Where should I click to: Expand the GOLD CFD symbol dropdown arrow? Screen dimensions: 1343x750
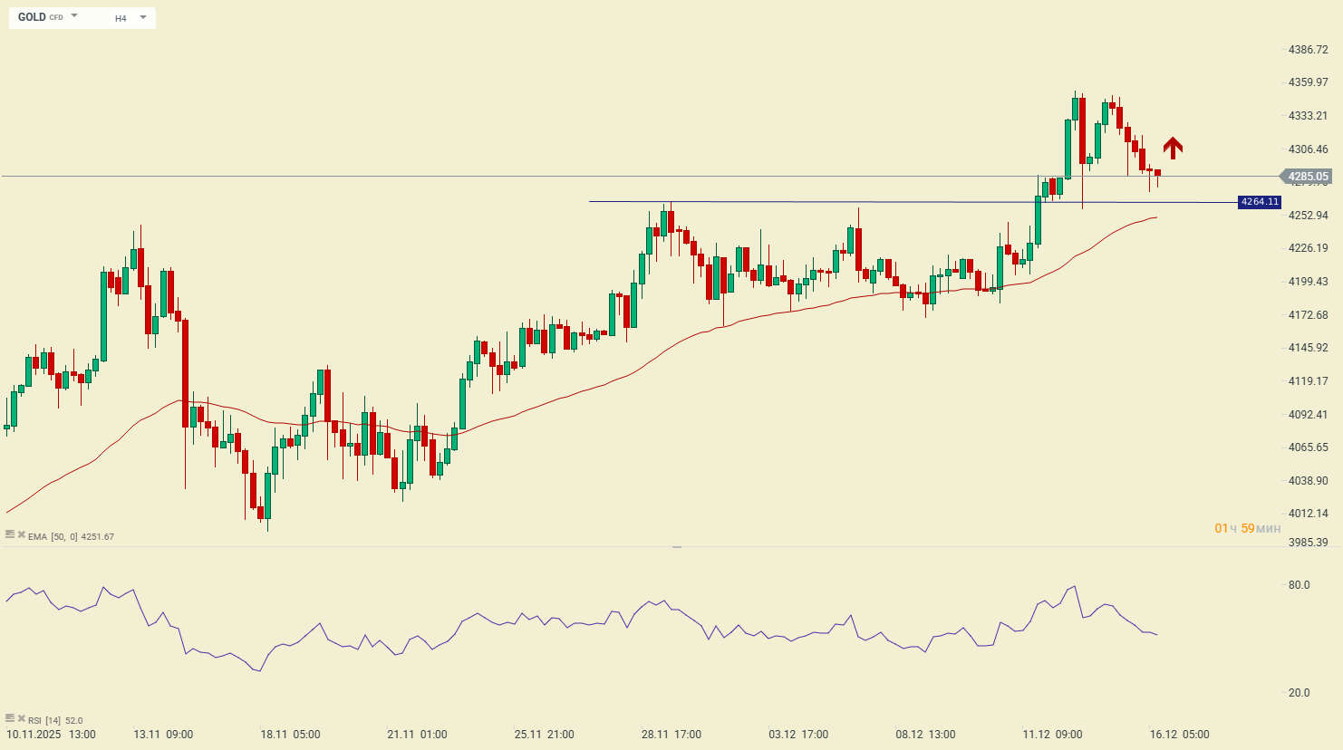pos(74,16)
